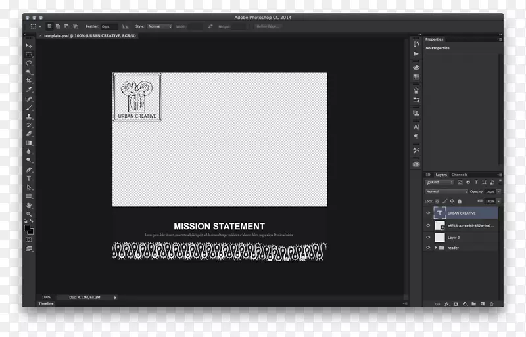Hide the Layer 2 layer
This screenshot has width=526, height=337.
coord(428,237)
